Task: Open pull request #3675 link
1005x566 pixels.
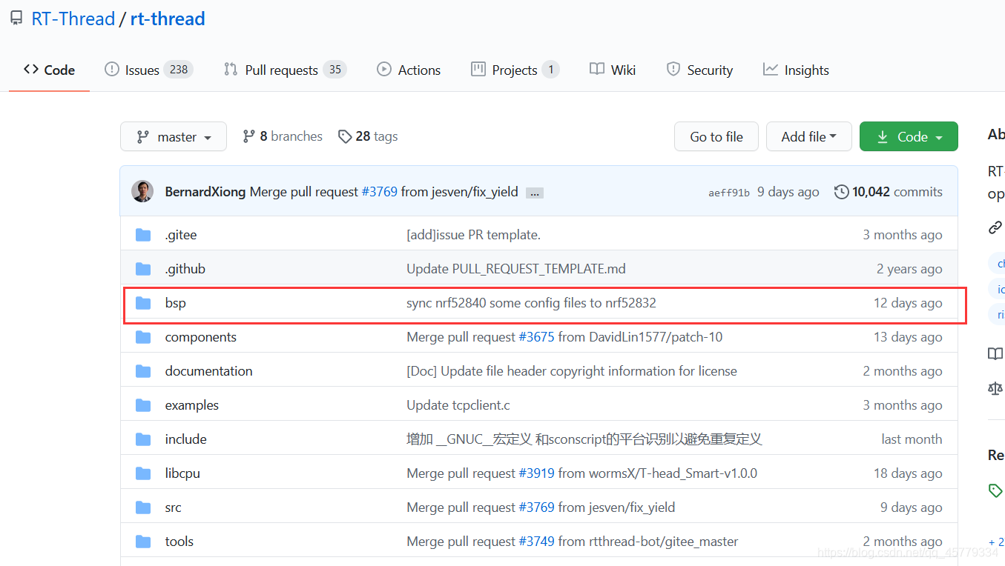Action: (x=536, y=337)
